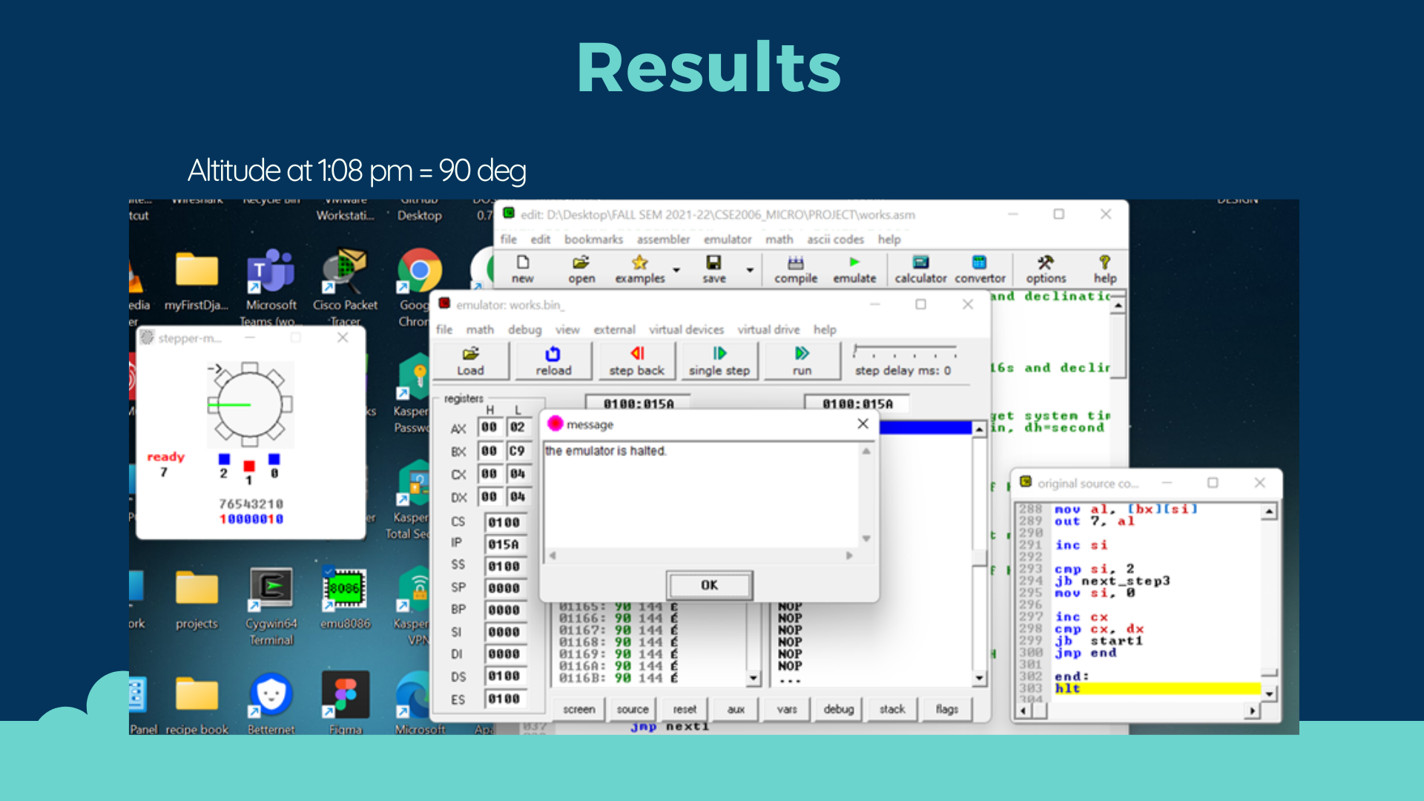Click the compile toolbar button
The width and height of the screenshot is (1424, 801).
[x=795, y=269]
